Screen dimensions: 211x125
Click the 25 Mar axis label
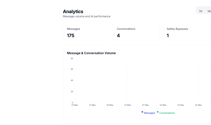(181, 105)
